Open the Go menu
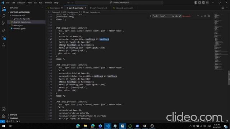 35,3
